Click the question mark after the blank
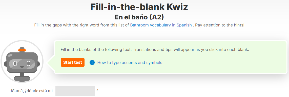This screenshot has height=97, width=289. (97, 90)
